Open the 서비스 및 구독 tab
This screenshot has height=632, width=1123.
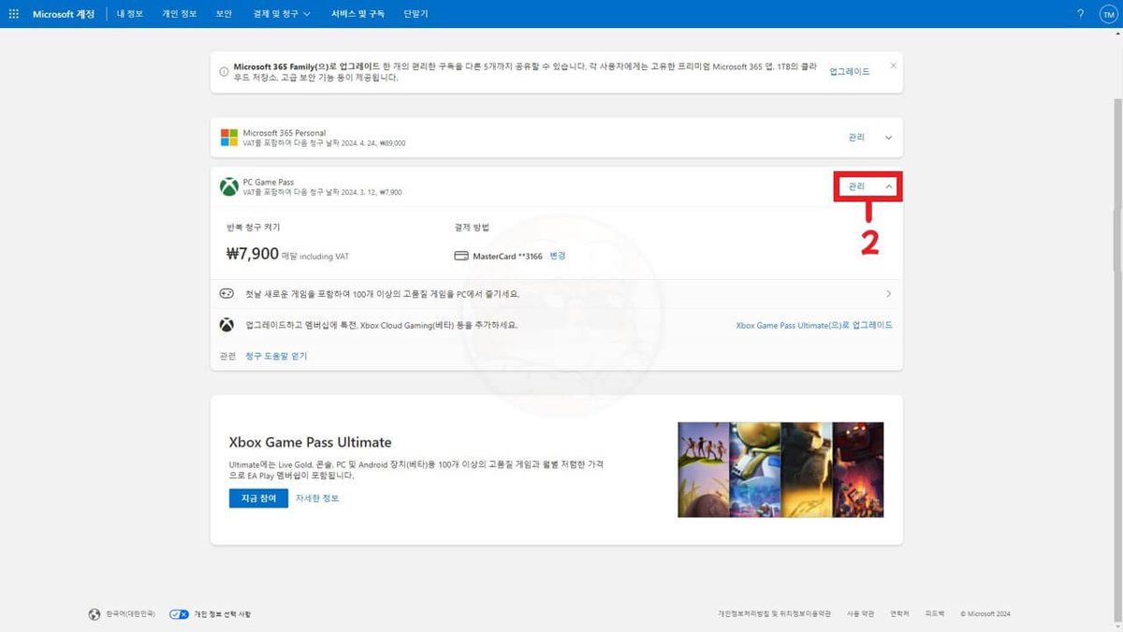point(357,14)
